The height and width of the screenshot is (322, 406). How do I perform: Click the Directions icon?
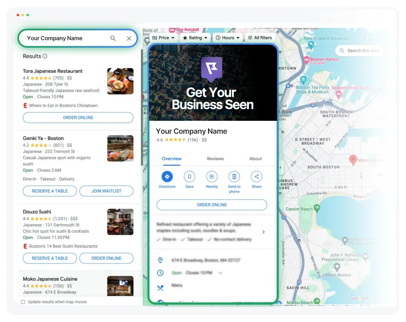click(x=167, y=177)
